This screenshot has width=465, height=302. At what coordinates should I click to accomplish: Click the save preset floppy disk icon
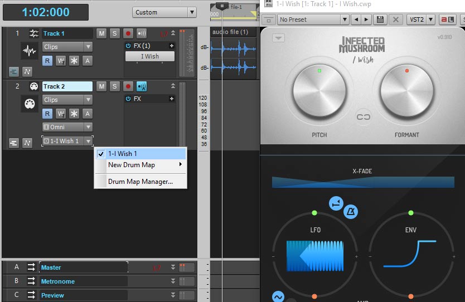(x=380, y=20)
